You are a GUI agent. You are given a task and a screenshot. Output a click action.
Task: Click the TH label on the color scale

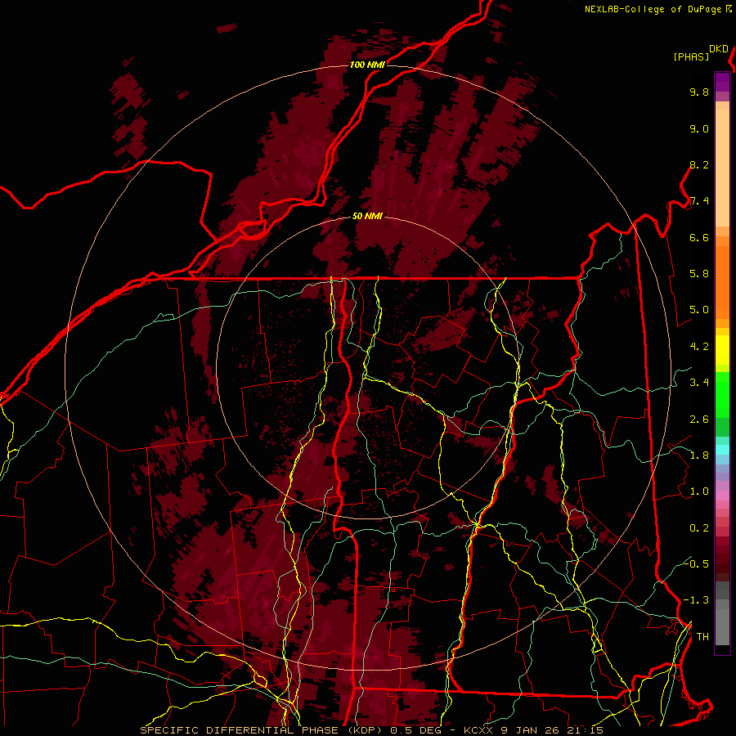pyautogui.click(x=702, y=637)
